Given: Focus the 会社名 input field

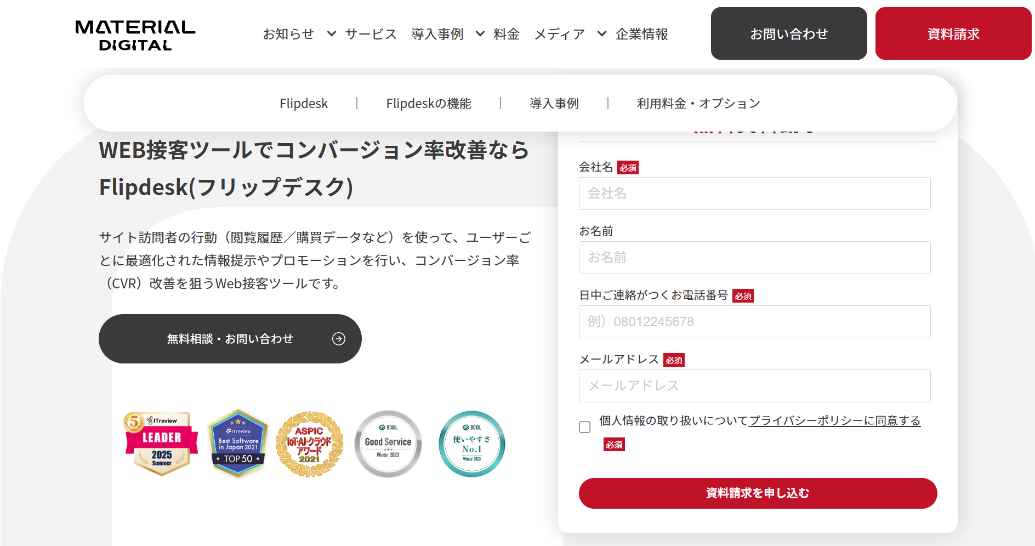Looking at the screenshot, I should click(x=754, y=194).
